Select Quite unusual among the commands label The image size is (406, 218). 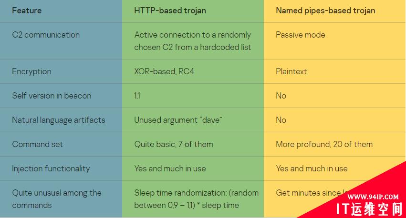[x=57, y=199]
